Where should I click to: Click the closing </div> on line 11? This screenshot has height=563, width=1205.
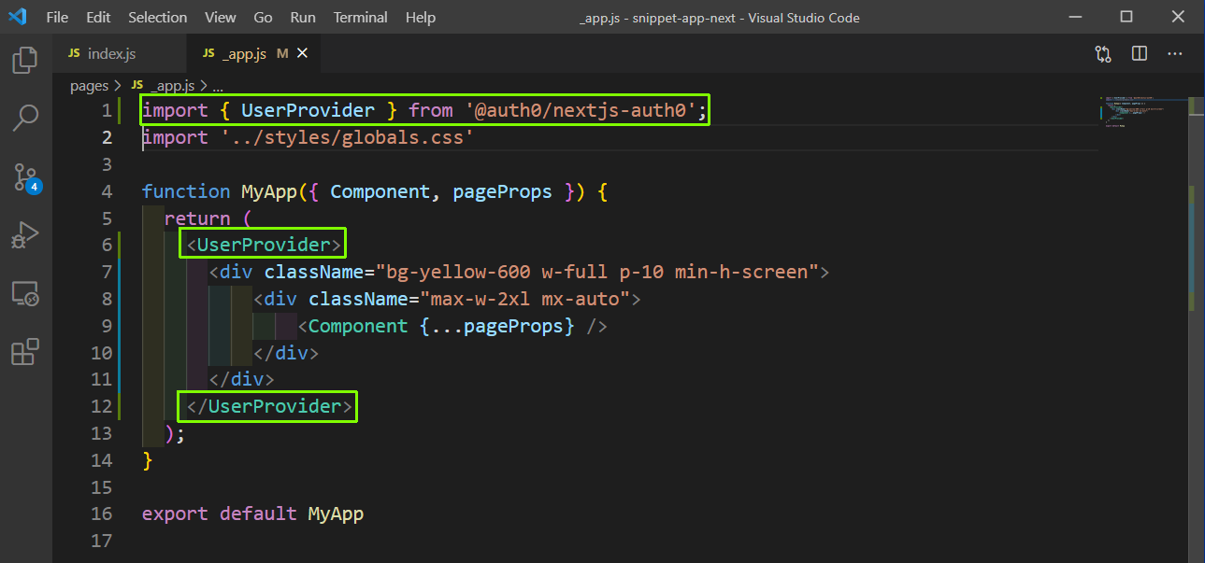241,379
